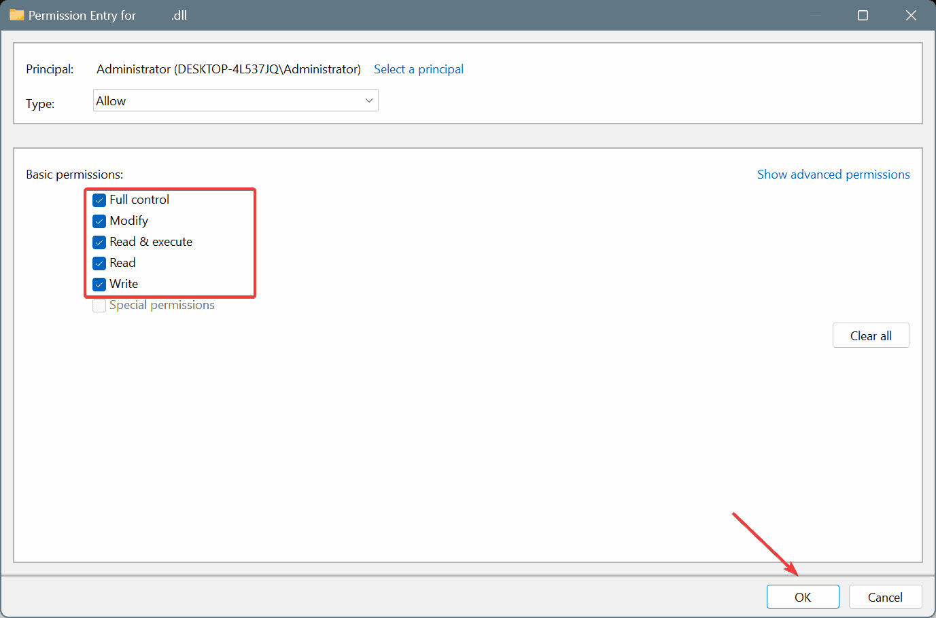Click the Basic permissions label

(x=75, y=175)
